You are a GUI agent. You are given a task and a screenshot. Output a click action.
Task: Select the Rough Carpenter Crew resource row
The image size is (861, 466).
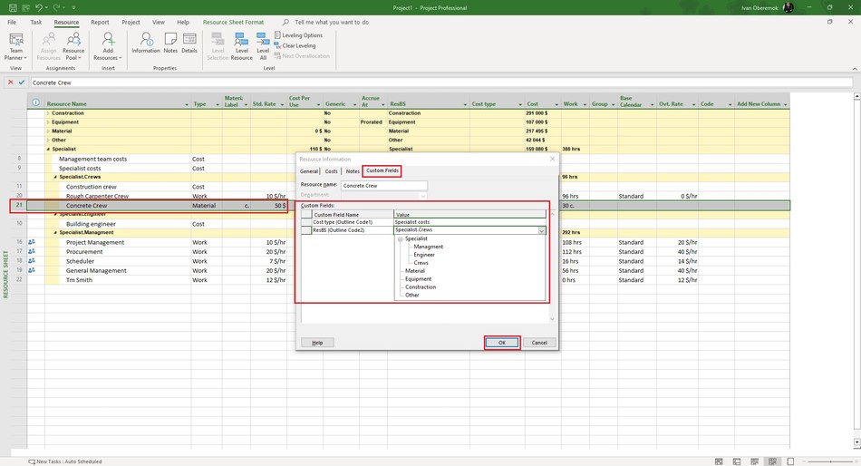97,196
